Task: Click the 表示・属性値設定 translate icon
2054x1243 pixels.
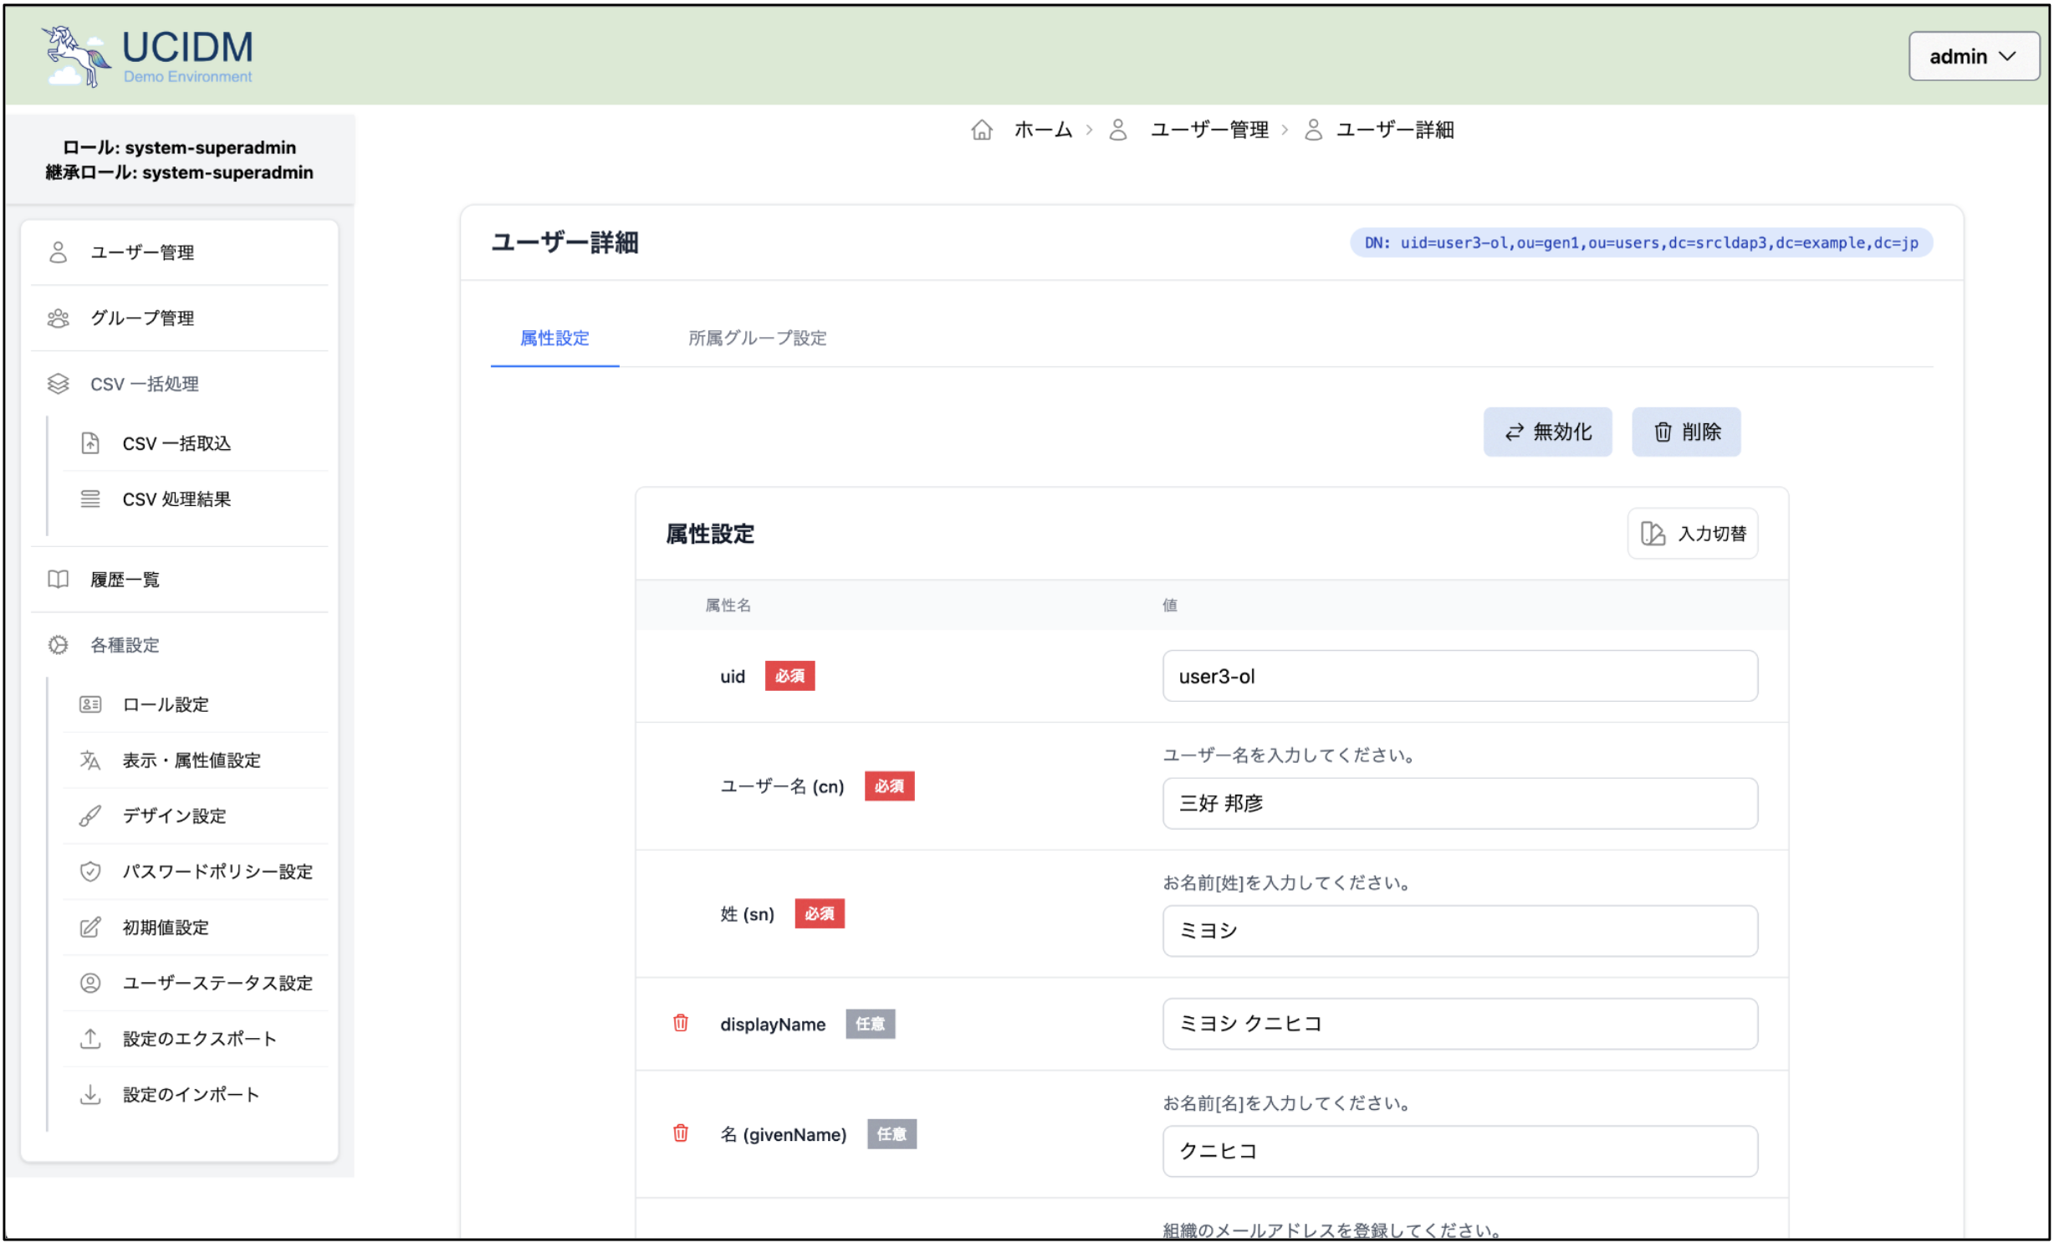Action: point(90,760)
